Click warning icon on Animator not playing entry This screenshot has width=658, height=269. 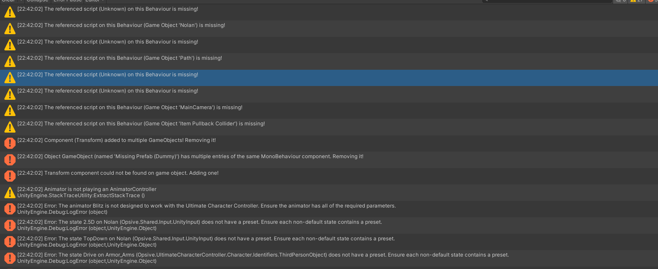10,193
